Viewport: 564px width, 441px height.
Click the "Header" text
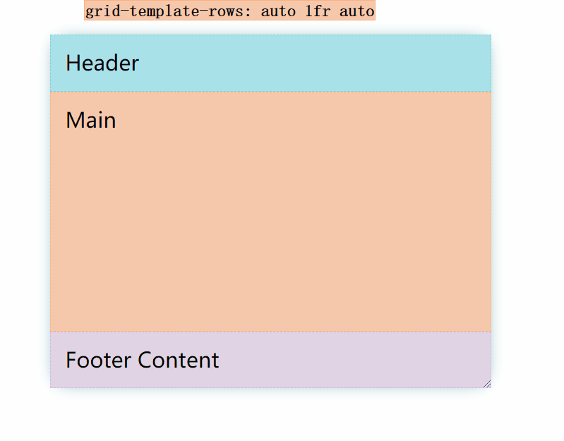[x=102, y=64]
